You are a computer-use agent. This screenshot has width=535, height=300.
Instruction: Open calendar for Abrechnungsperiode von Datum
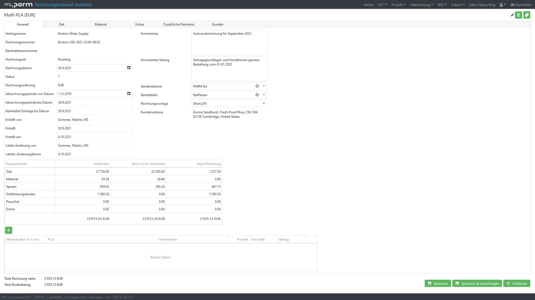(129, 94)
